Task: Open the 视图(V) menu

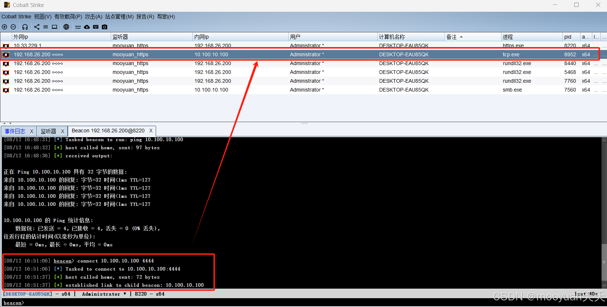Action: (x=43, y=17)
